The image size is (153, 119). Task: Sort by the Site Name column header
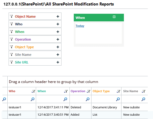[x=131, y=91]
